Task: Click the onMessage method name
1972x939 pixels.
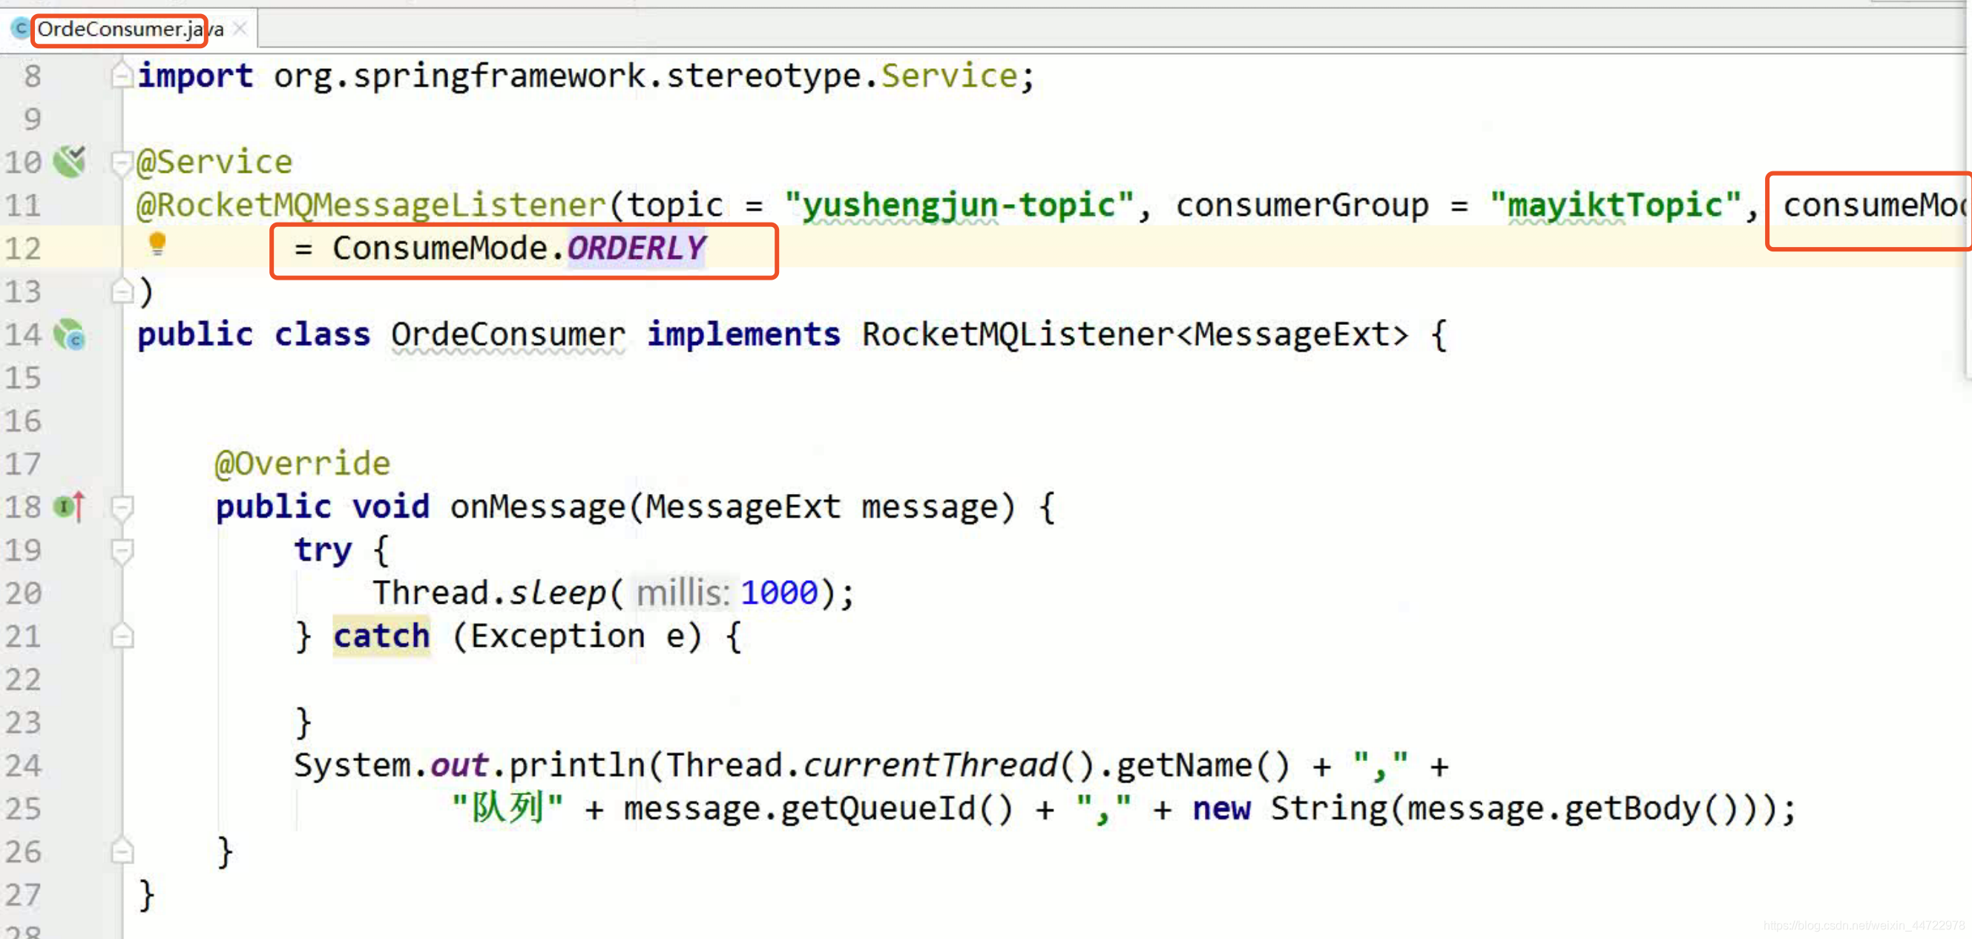Action: point(537,507)
